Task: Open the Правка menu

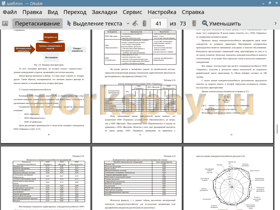Action: pyautogui.click(x=32, y=12)
